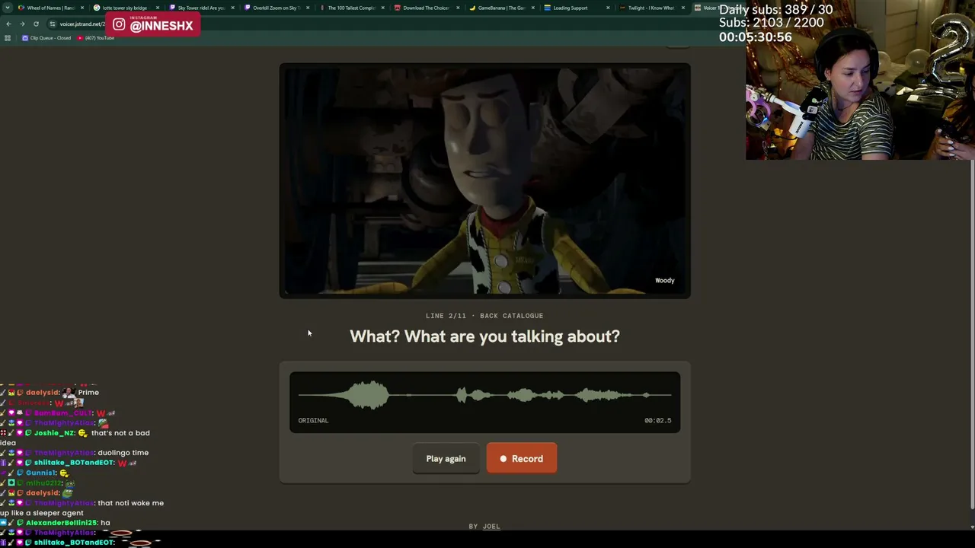Click the Daily subs: 389 / 30 counter
Image resolution: width=975 pixels, height=548 pixels.
pos(776,10)
